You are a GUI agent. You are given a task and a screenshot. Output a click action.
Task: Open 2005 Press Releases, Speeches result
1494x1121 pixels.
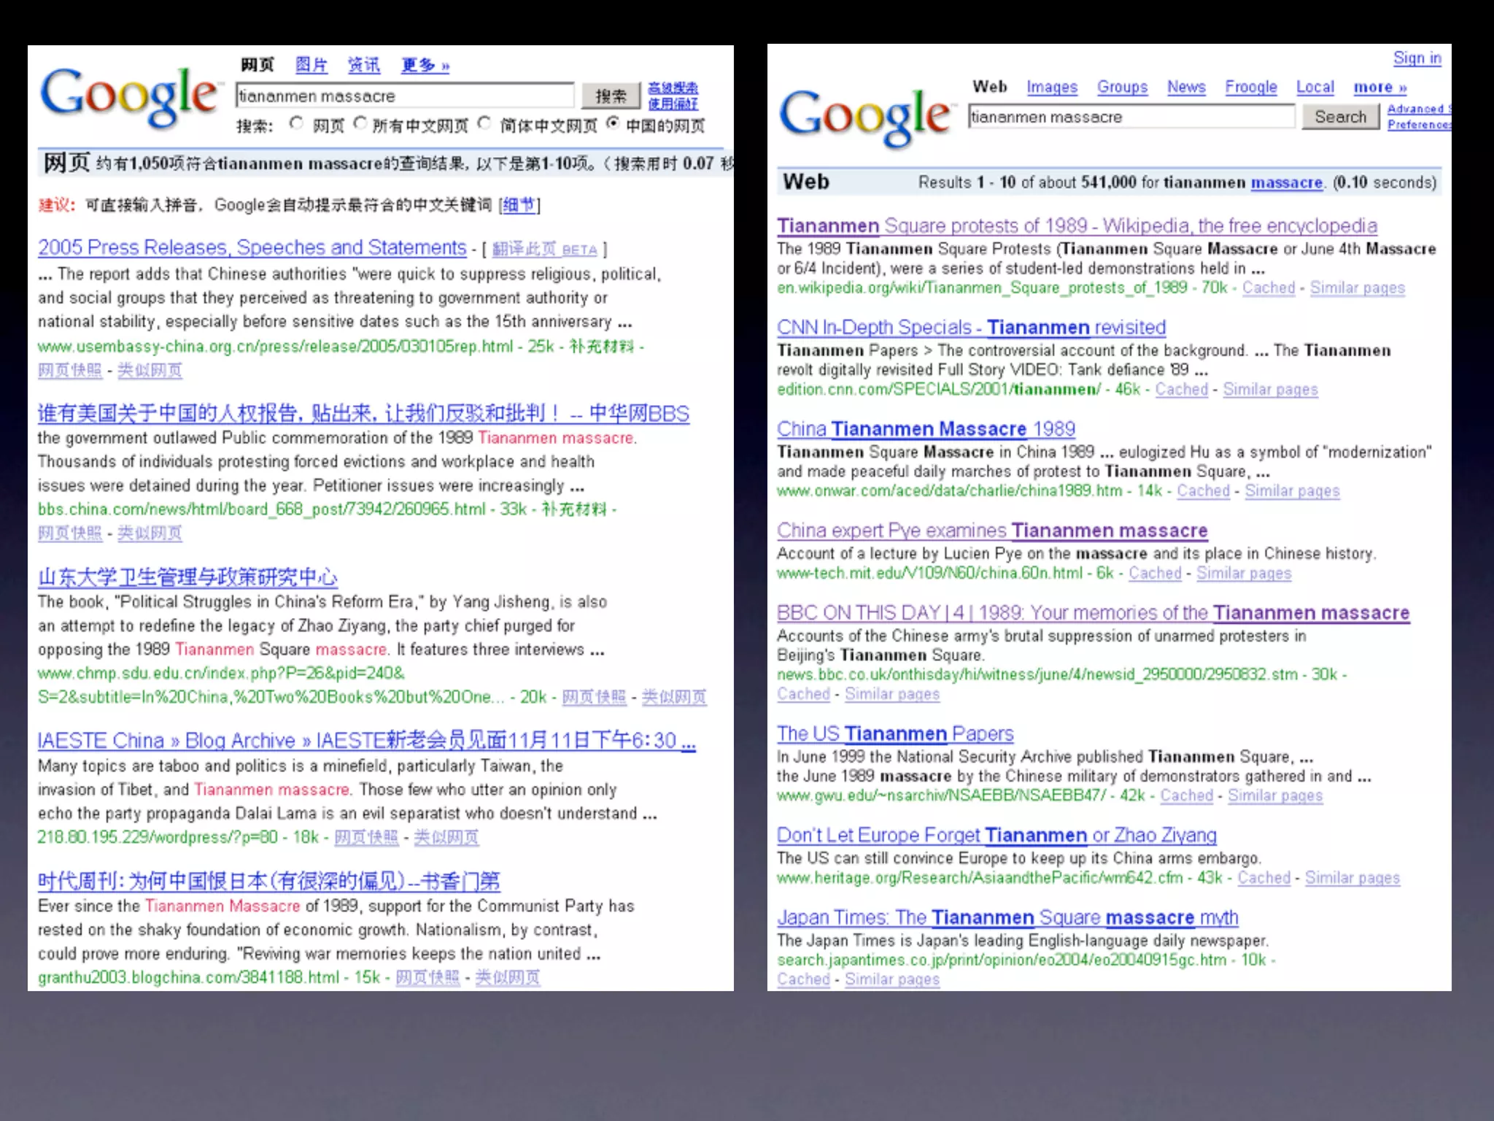(x=252, y=248)
